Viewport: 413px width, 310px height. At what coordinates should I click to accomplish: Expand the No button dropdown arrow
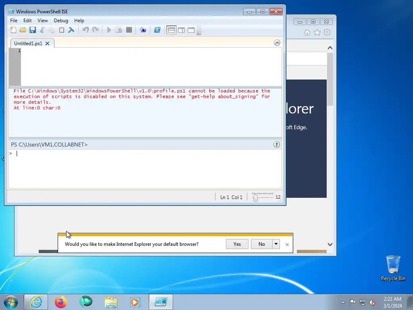(276, 244)
